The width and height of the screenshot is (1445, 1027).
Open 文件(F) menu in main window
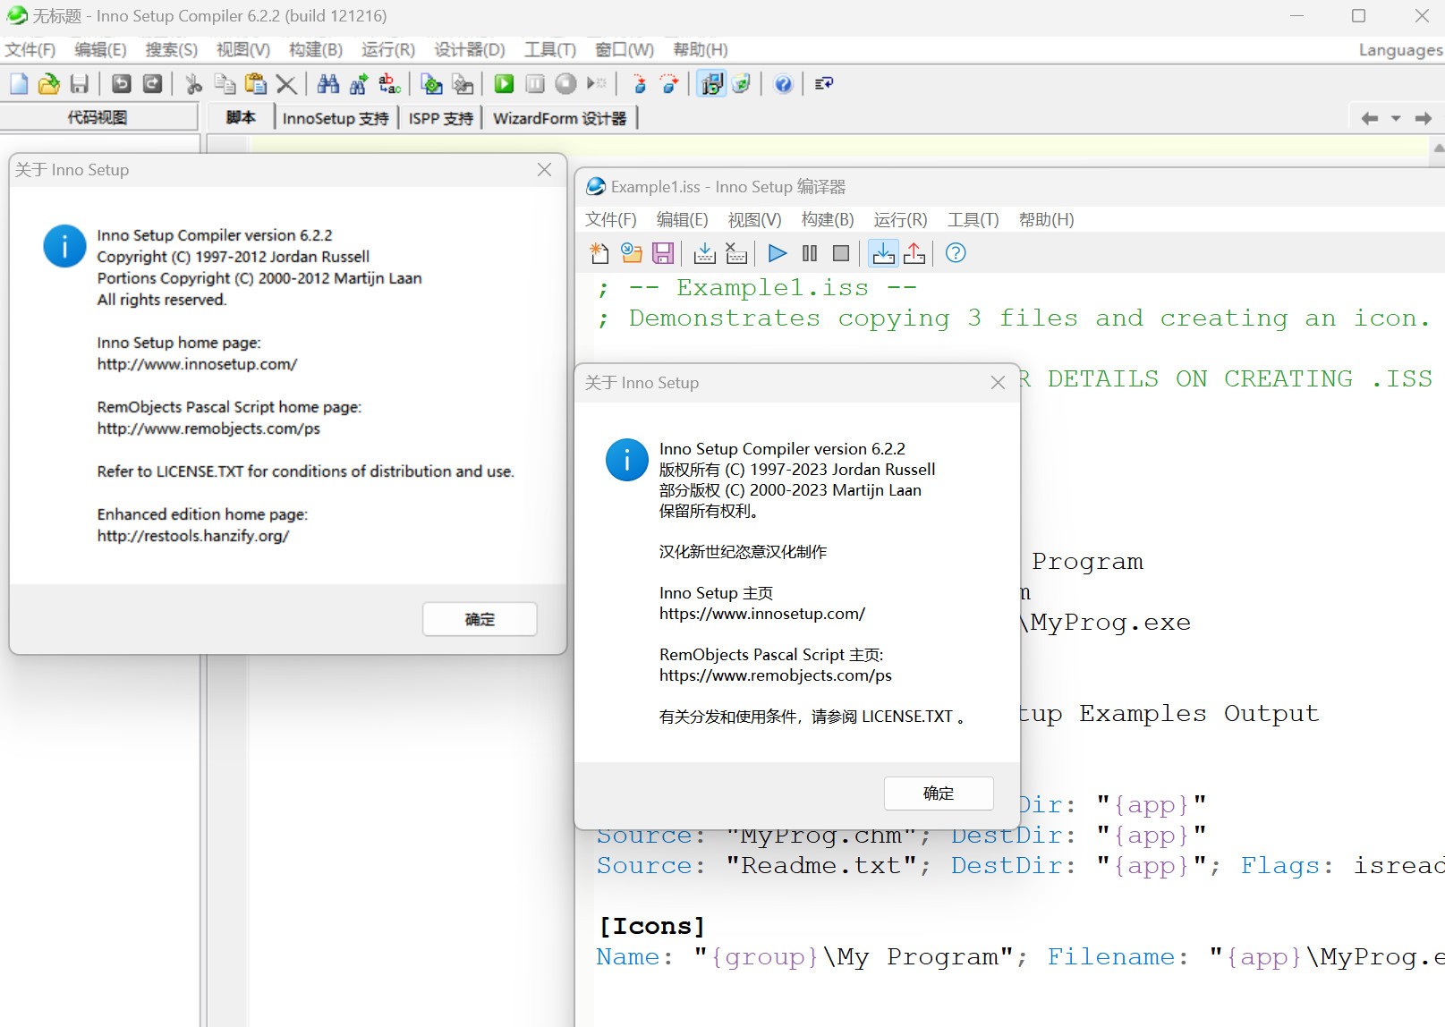[x=30, y=50]
